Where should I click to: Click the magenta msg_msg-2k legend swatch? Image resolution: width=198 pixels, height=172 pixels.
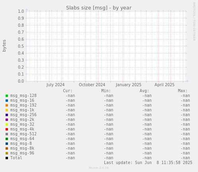coord(7,120)
